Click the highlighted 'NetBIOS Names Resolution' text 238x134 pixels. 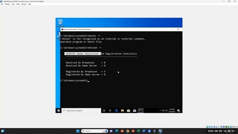pyautogui.click(x=83, y=54)
